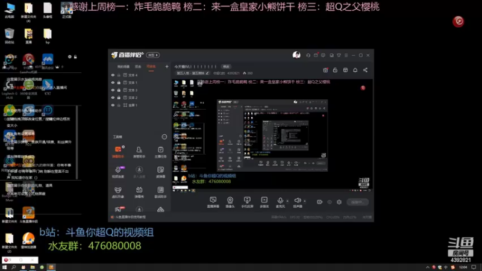Open File Explorer on the taskbar
This screenshot has width=482, height=271.
pyautogui.click(x=33, y=267)
